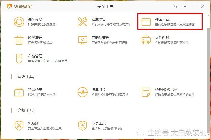Click description 清理各种系统垃圾
This screenshot has height=140, width=211.
click(40, 43)
